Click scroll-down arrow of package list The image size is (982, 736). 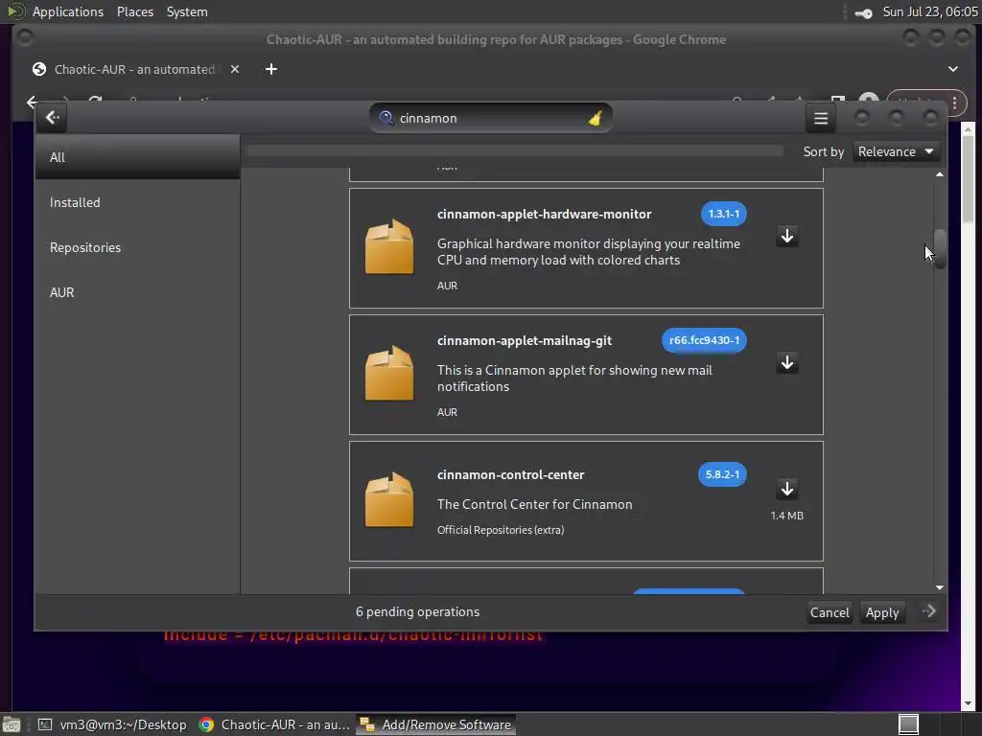pos(940,587)
